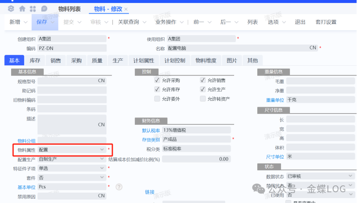Open the 特征件子项 dropdown
Screen dimensions: 357x203
click(102, 168)
